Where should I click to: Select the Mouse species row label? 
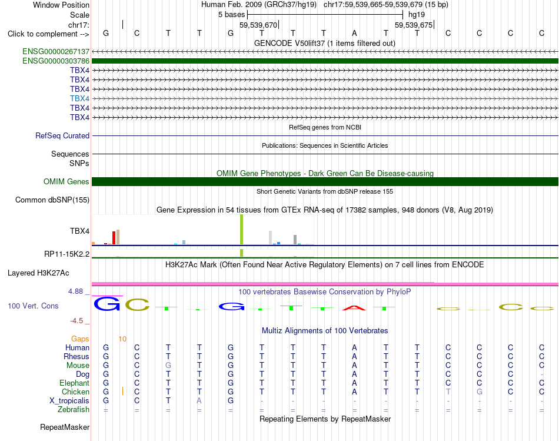click(x=78, y=366)
